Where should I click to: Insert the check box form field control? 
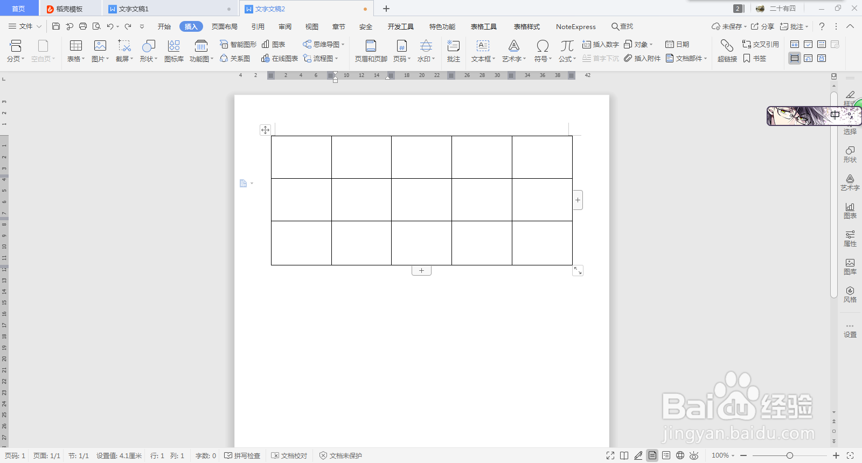click(x=808, y=44)
